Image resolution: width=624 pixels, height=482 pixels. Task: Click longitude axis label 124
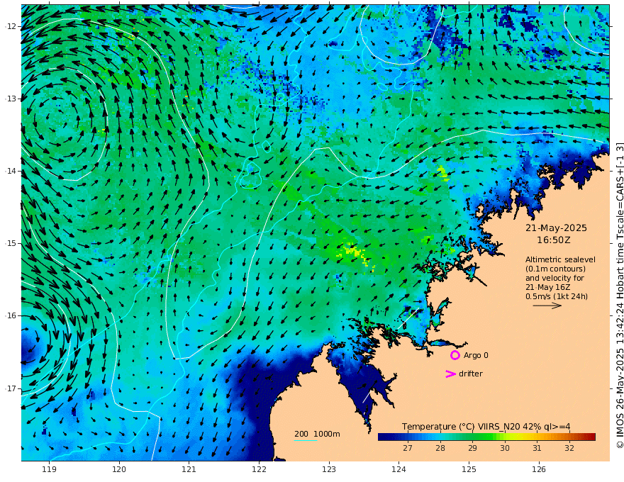coord(399,470)
